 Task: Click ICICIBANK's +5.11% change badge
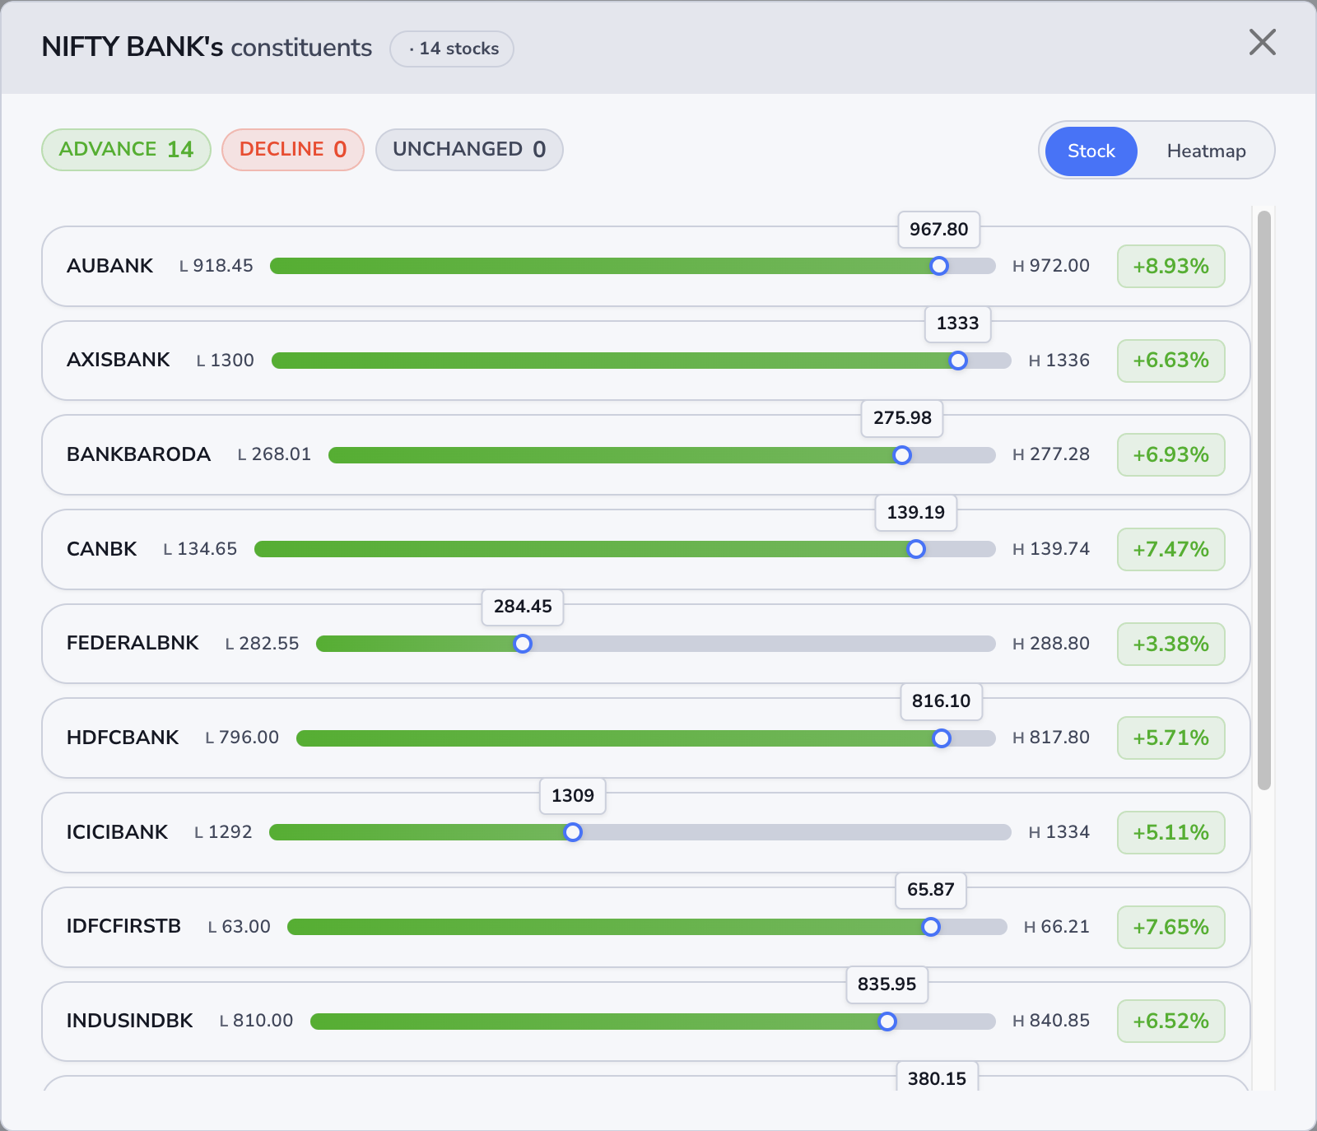pos(1170,832)
